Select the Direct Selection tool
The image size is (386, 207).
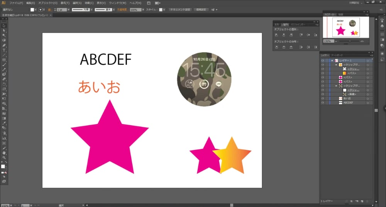click(x=4, y=30)
